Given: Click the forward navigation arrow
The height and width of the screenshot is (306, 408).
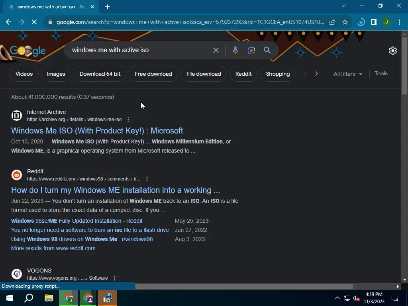Looking at the screenshot, I should pyautogui.click(x=22, y=22).
